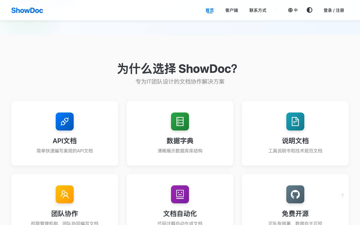Toggle dark mode contrast icon
Viewport: 360px width, 225px height.
[x=309, y=10]
